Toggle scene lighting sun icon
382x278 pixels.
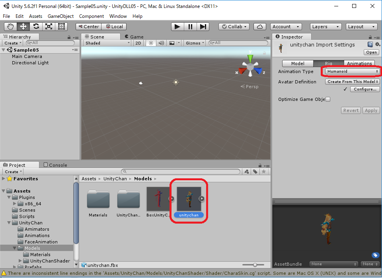click(x=151, y=43)
